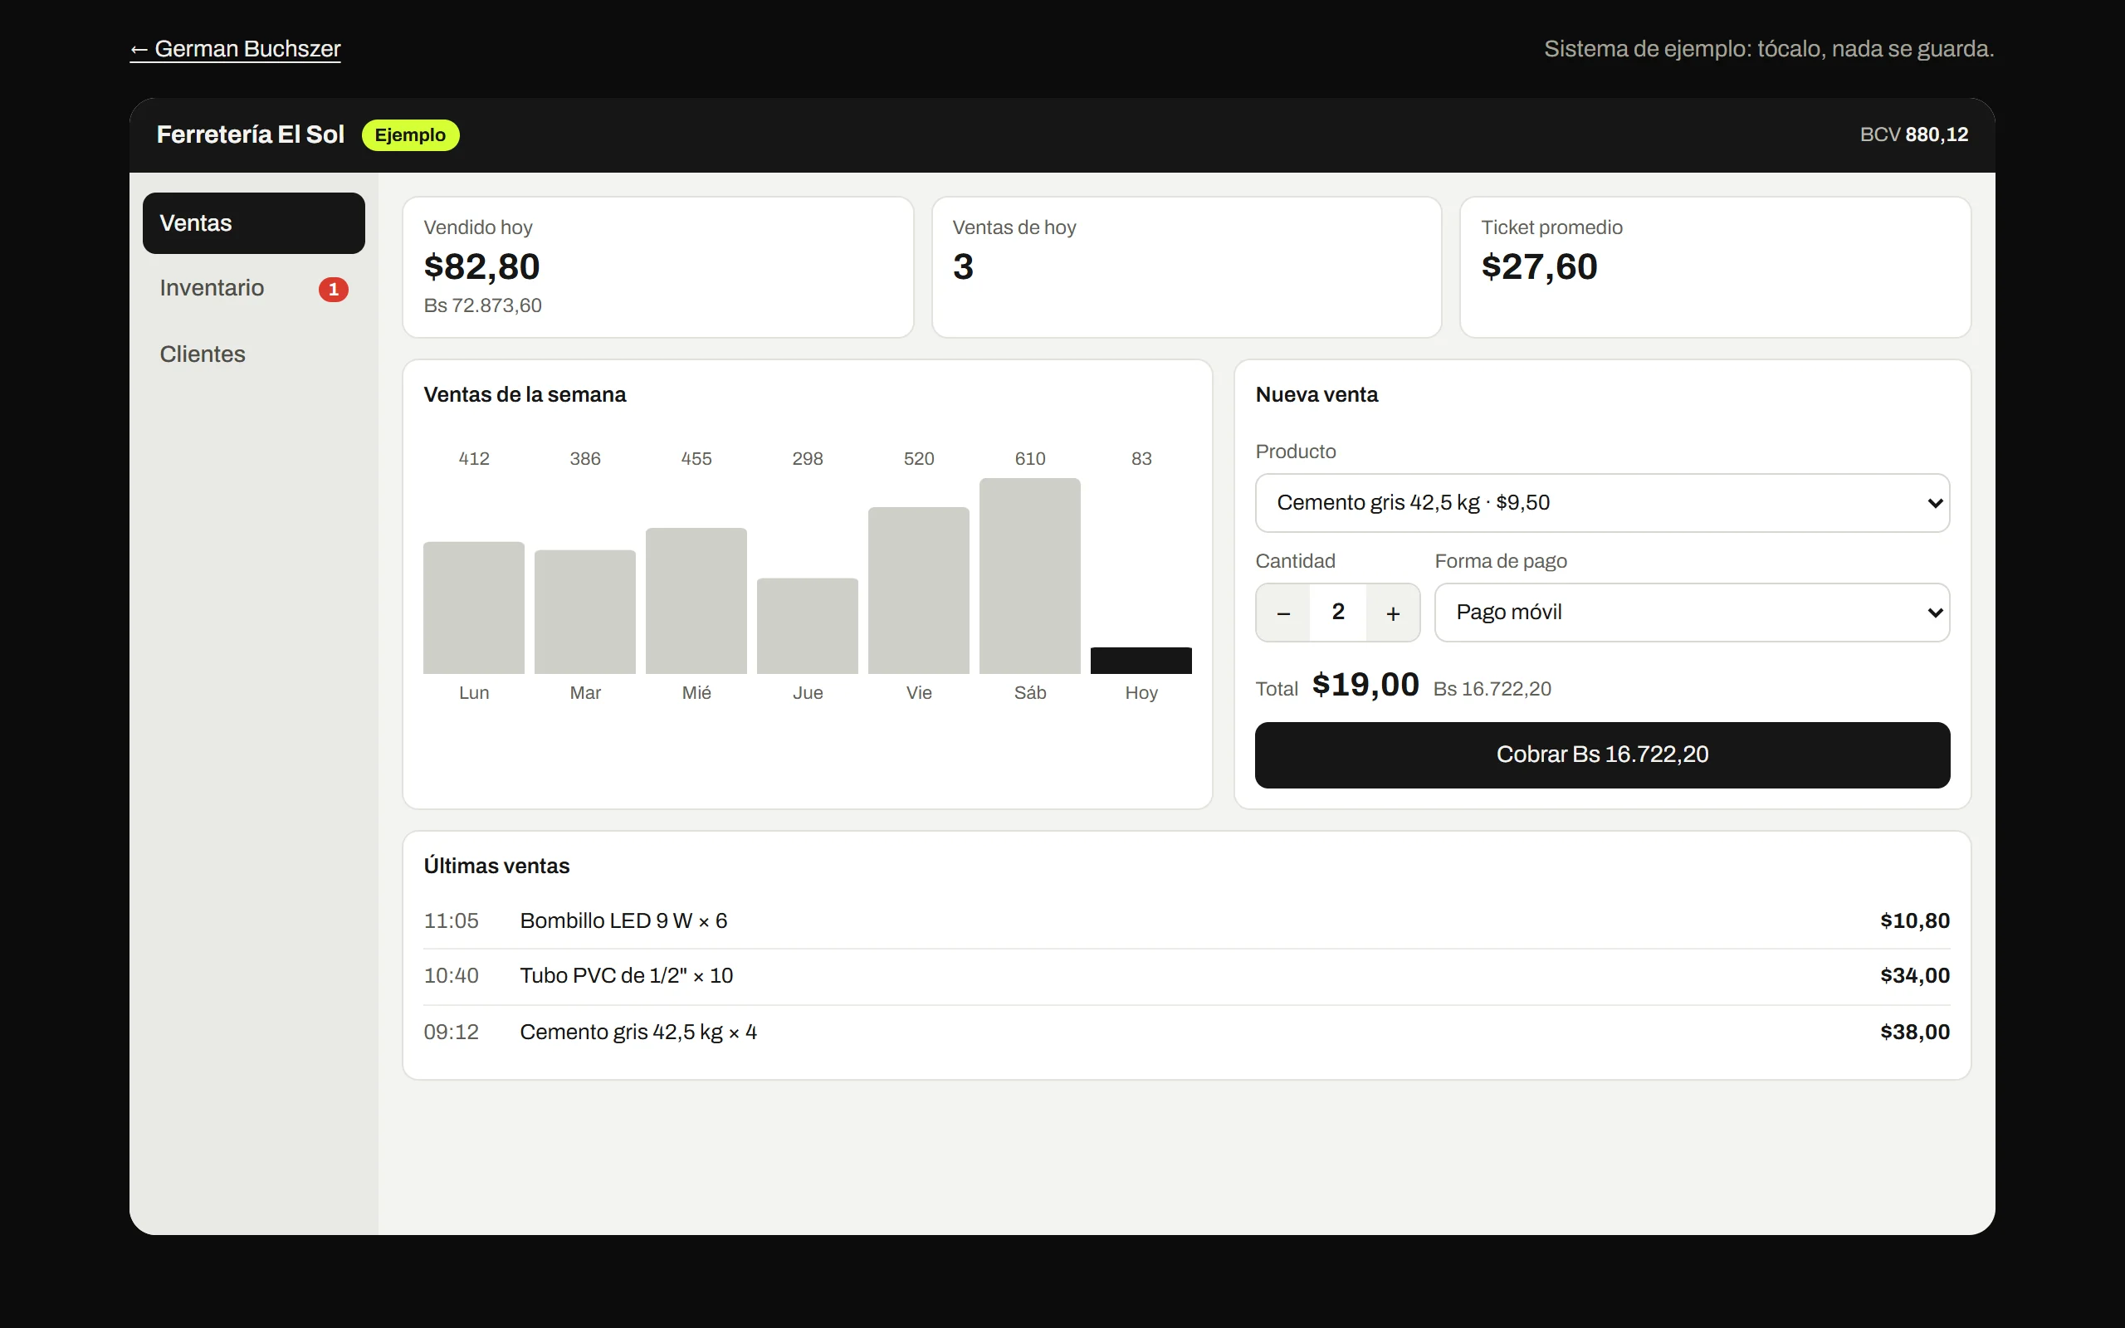Decrease quantity with the minus button
Image resolution: width=2125 pixels, height=1328 pixels.
click(x=1283, y=613)
